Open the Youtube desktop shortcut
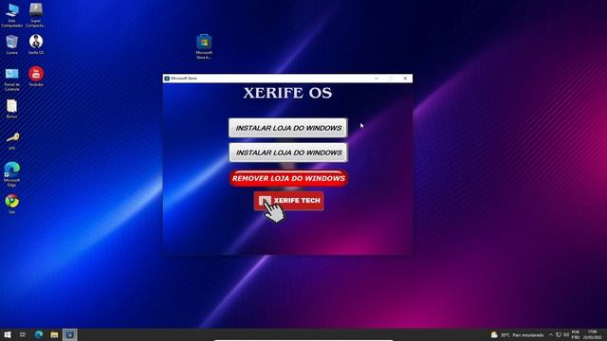607x341 pixels. [36, 77]
